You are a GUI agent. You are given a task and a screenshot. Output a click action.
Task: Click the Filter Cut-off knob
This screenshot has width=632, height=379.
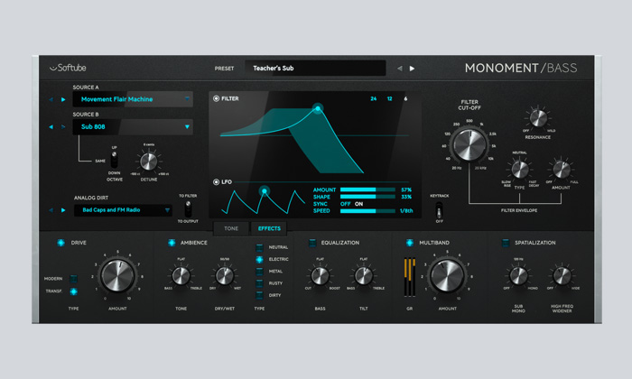pos(469,143)
